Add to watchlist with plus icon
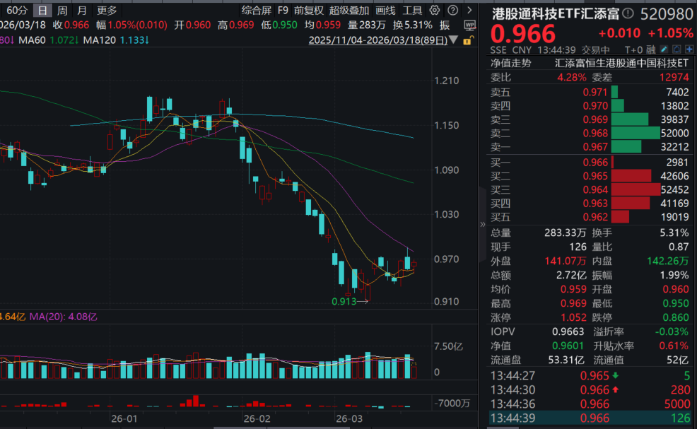 click(x=689, y=50)
